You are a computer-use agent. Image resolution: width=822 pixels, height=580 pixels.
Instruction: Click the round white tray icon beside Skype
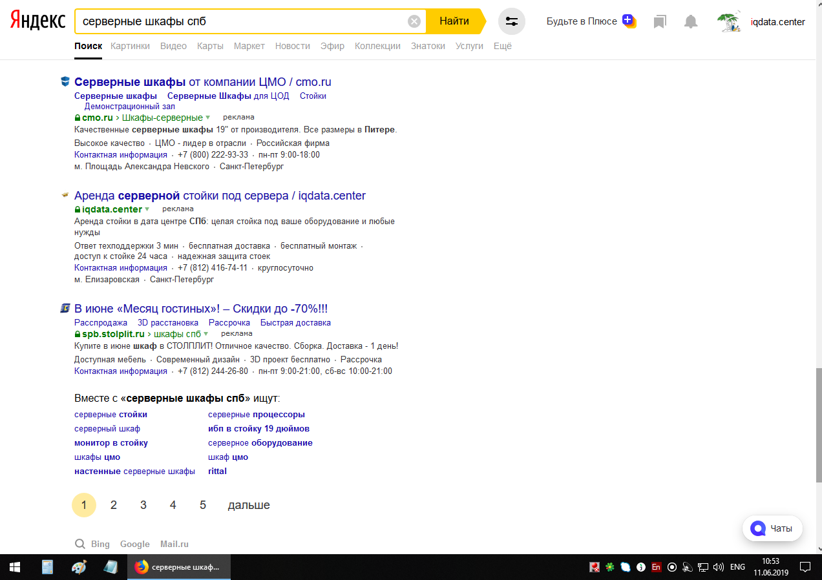click(640, 567)
